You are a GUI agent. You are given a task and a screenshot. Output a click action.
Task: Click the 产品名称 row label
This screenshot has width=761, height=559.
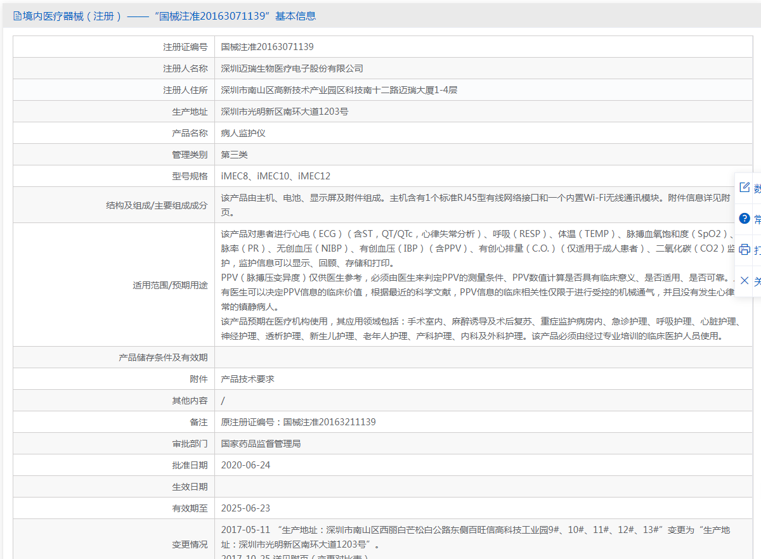coord(190,133)
